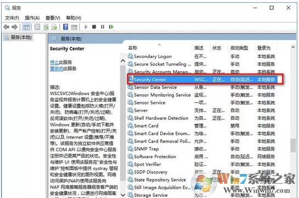Click the Export list toolbar icon
Viewport: 299px width, 198px height.
(54, 27)
